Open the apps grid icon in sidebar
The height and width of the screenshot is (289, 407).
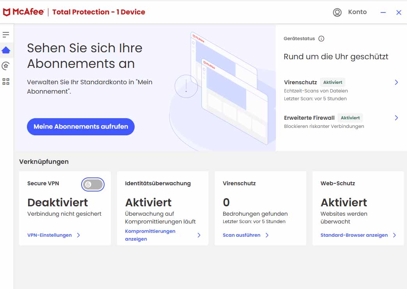(x=6, y=82)
